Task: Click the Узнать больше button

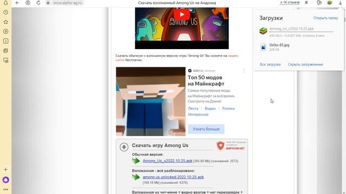Action: tap(206, 129)
